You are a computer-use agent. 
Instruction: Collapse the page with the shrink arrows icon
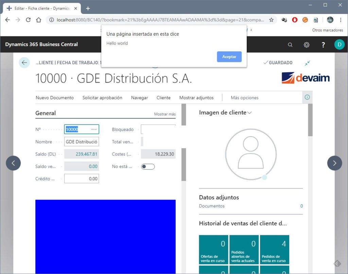tap(307, 63)
